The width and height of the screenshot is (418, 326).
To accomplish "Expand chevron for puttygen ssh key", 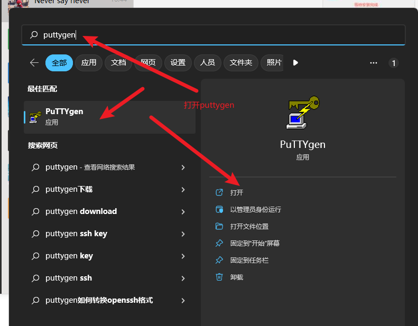I will coord(183,234).
